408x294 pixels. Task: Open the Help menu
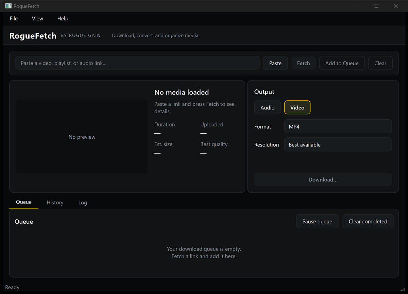pos(63,19)
